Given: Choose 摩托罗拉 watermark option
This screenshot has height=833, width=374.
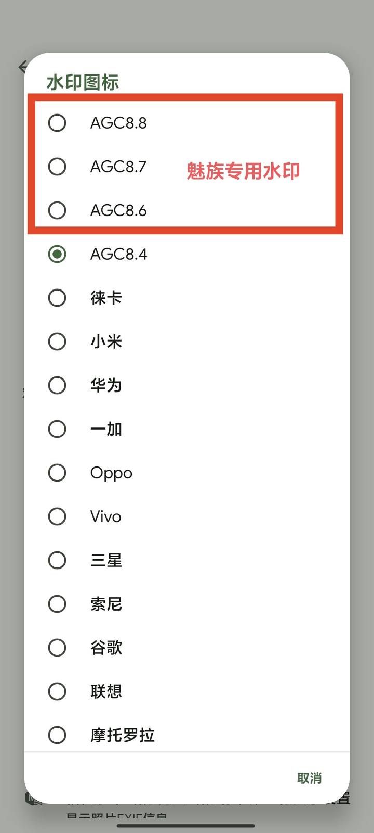Looking at the screenshot, I should [x=57, y=735].
